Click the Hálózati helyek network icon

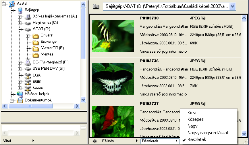coord(20,94)
